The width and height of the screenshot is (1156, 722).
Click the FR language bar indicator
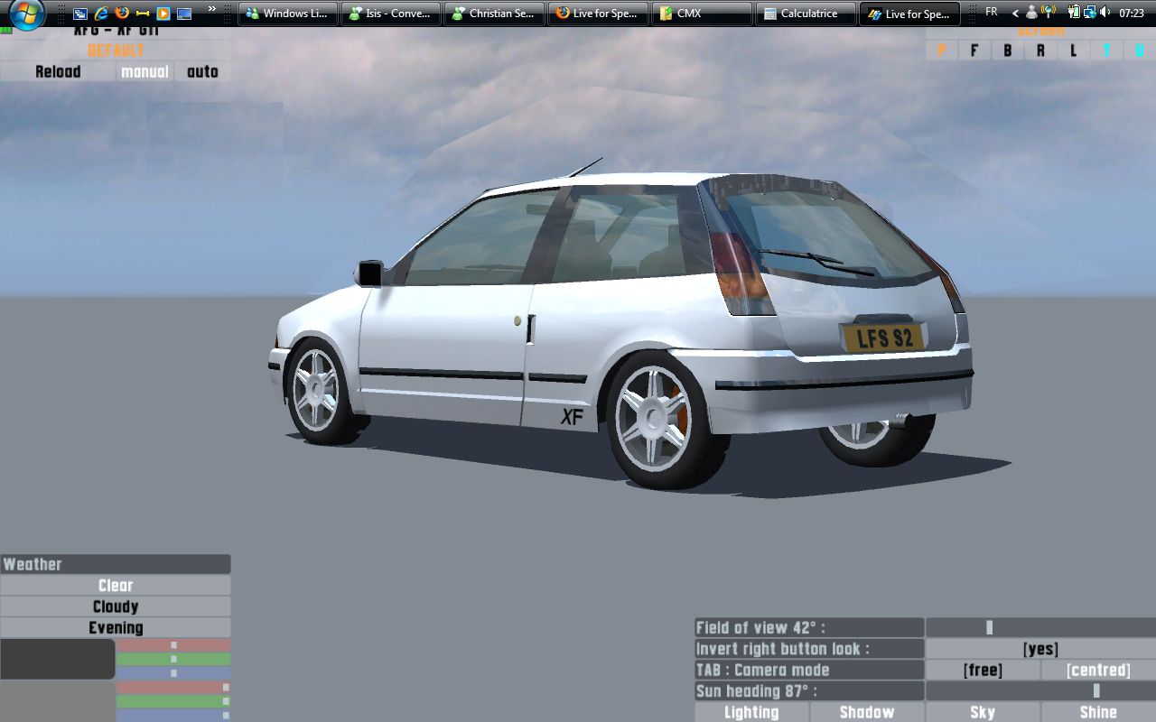991,13
